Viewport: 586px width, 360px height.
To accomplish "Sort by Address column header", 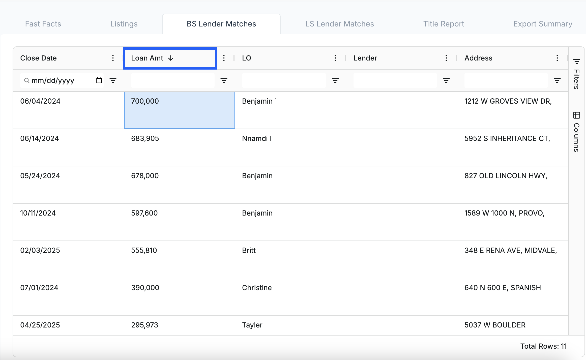I will pyautogui.click(x=478, y=58).
